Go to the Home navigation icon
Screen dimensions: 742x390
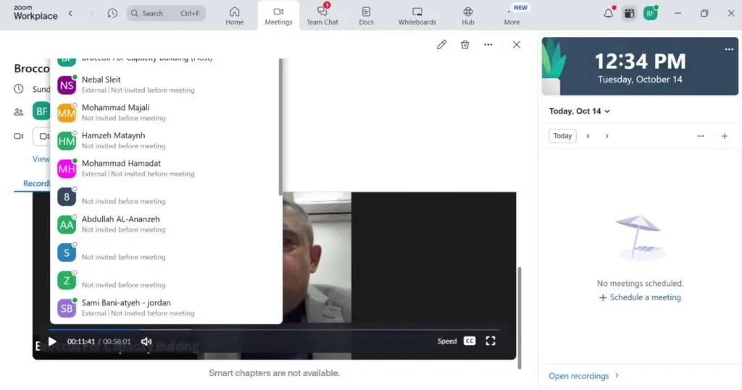234,15
